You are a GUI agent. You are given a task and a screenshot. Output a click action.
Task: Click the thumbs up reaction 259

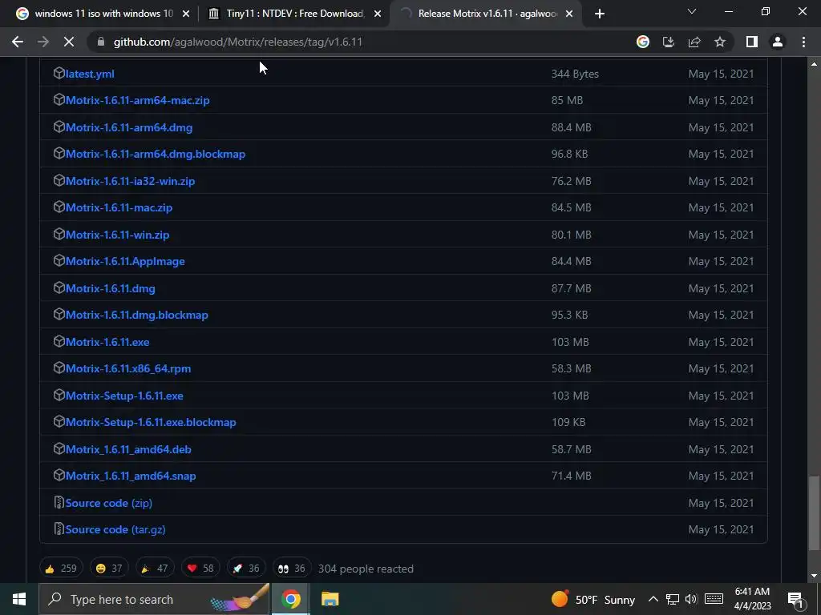click(61, 569)
